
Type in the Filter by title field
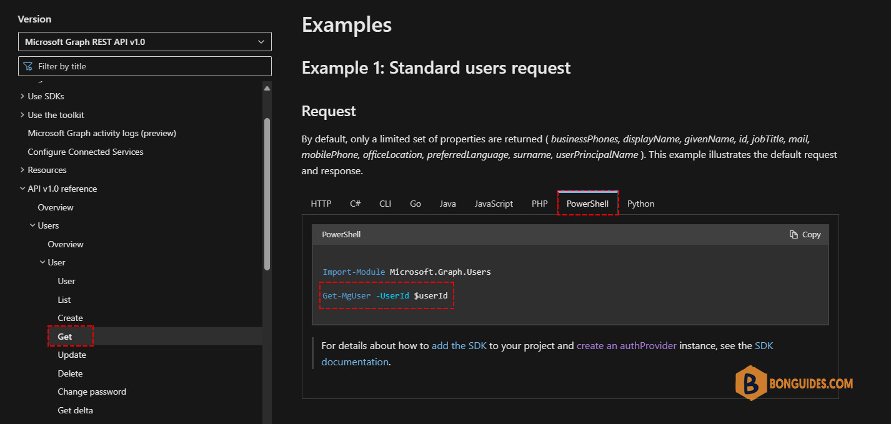coord(145,66)
